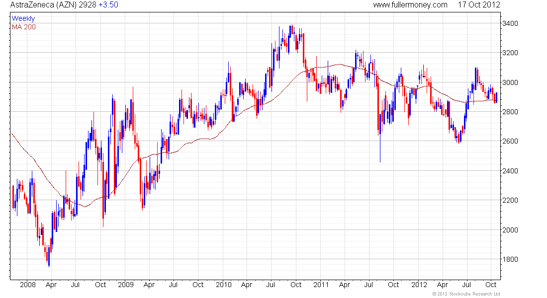This screenshot has height=298, width=547.
Task: Click the Jul label following 2008
Action: [x=75, y=285]
